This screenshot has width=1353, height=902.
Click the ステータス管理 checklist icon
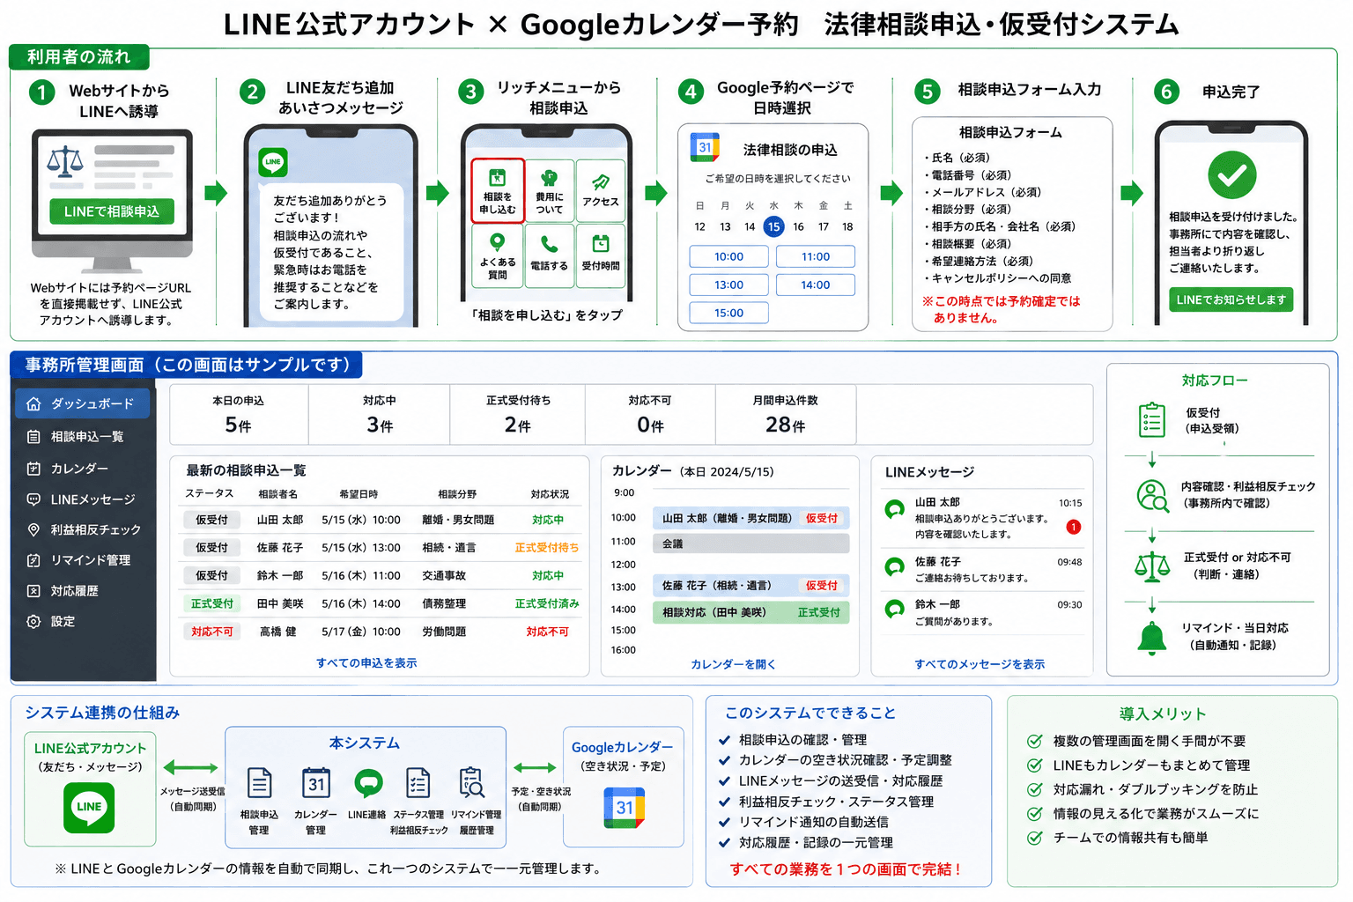point(418,782)
